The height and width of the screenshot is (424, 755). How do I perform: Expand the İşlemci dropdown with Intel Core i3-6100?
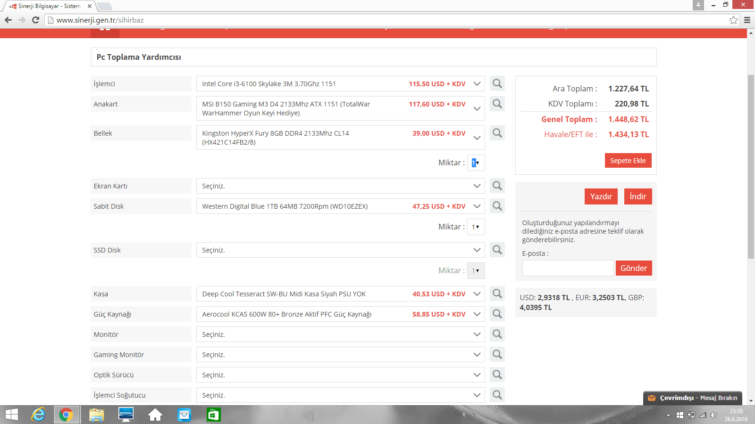pos(341,84)
